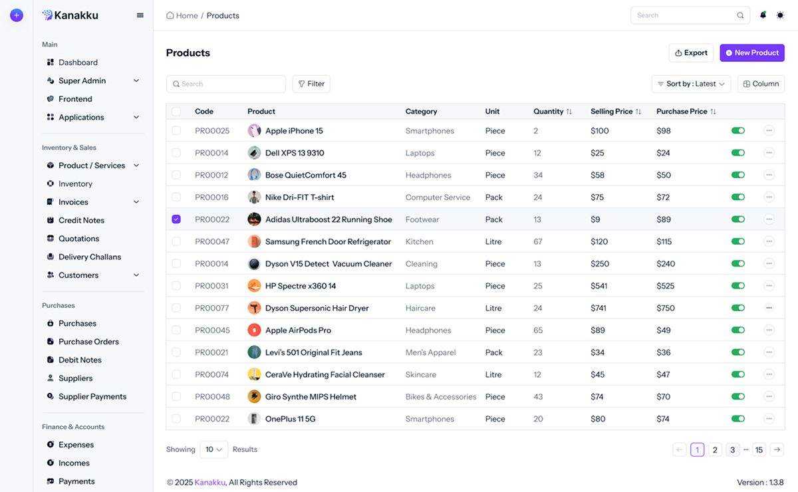Image resolution: width=798 pixels, height=492 pixels.
Task: Select Inventory in the sidebar
Action: [73, 183]
